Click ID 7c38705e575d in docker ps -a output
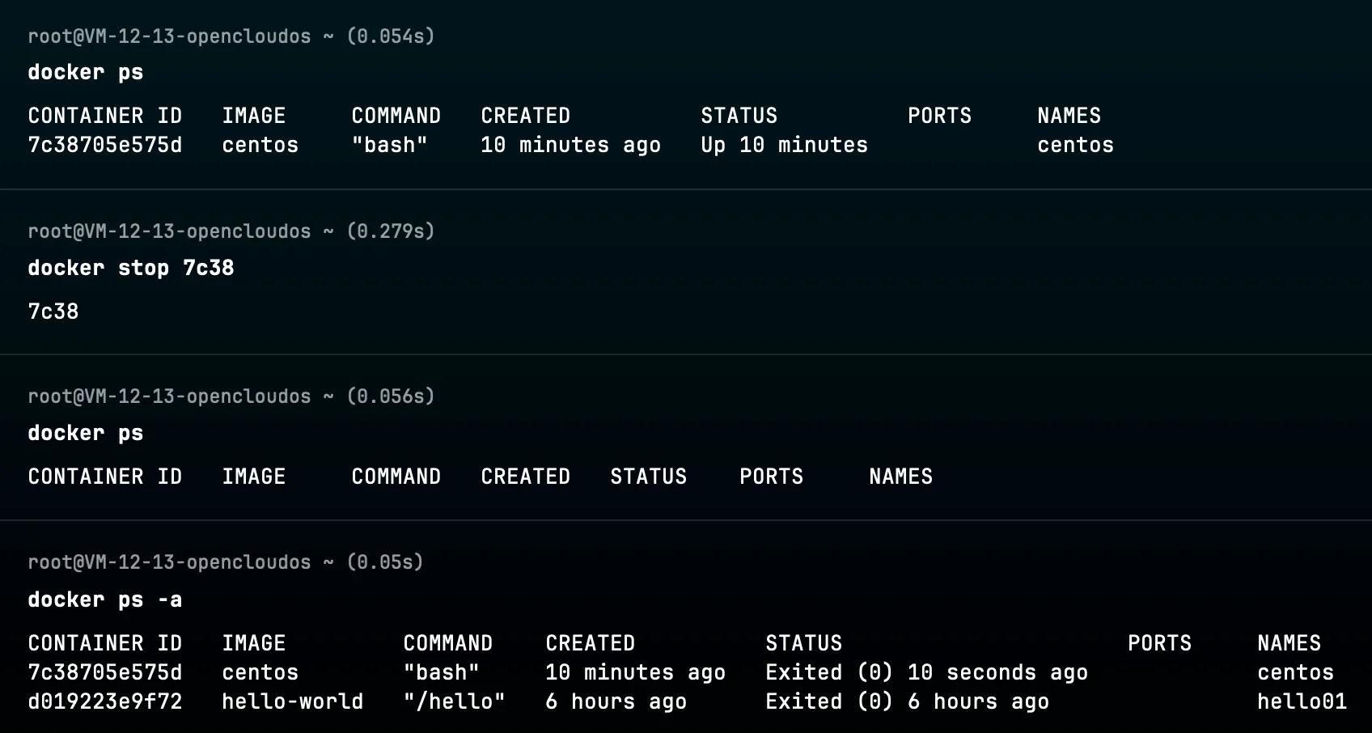1372x733 pixels. tap(104, 672)
